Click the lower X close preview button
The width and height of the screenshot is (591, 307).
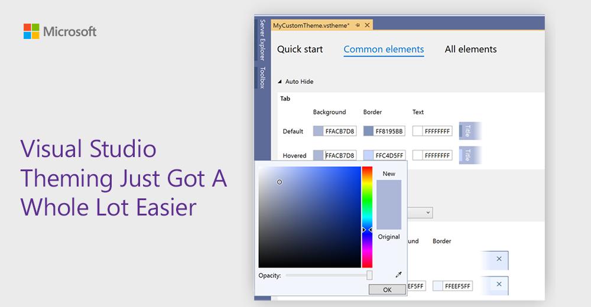[499, 284]
